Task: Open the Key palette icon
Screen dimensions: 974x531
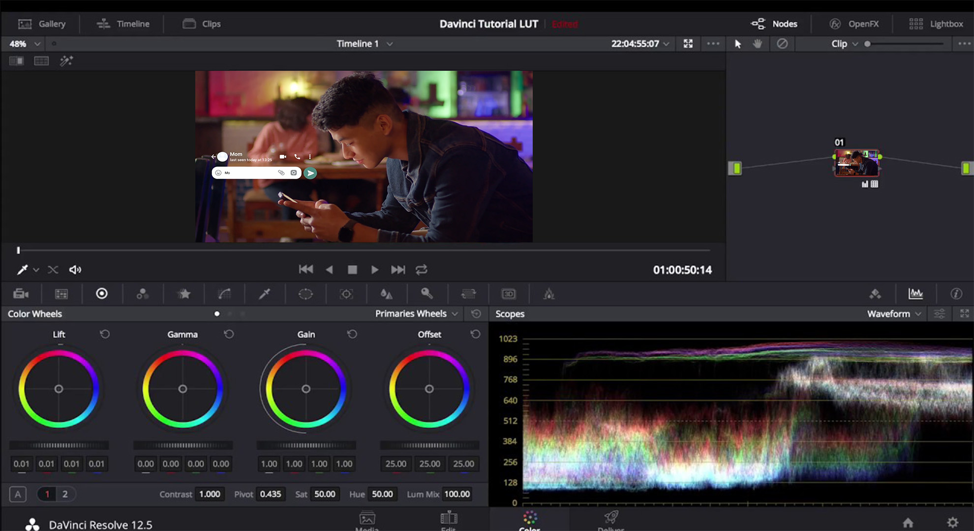Action: (x=427, y=294)
